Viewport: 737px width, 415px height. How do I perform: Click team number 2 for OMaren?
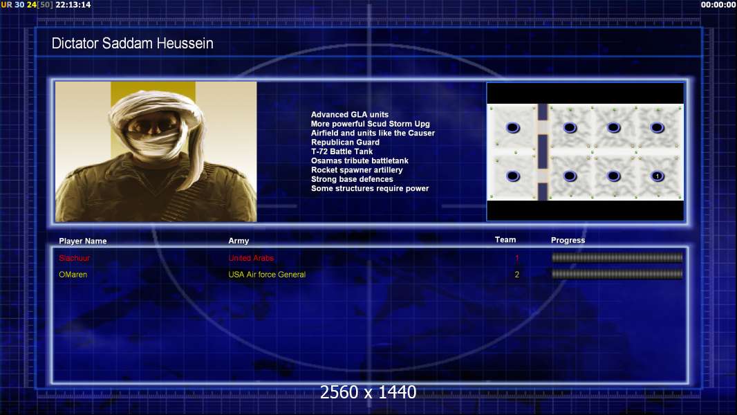(x=517, y=275)
